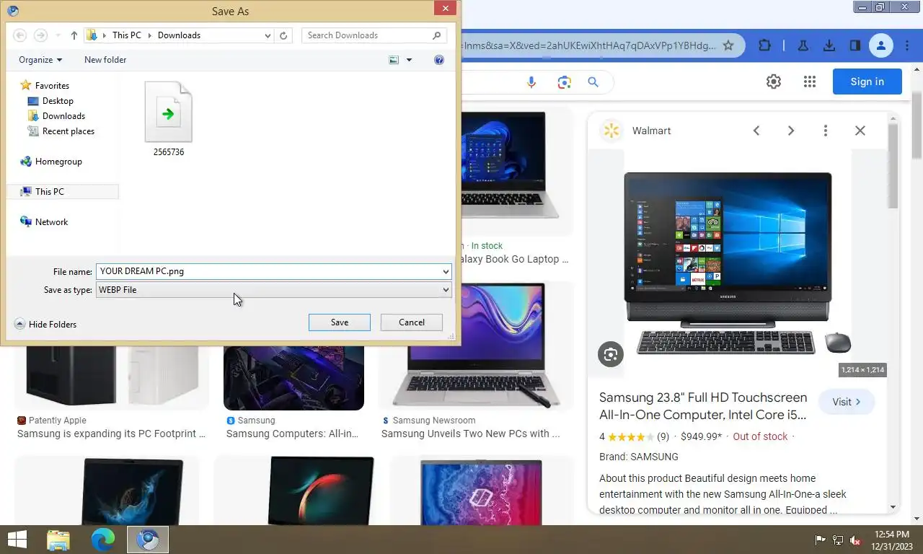Create a New folder
This screenshot has width=923, height=554.
[x=105, y=60]
